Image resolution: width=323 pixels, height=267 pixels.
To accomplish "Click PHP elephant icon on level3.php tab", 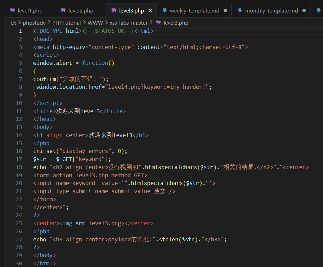I will 114,10.
